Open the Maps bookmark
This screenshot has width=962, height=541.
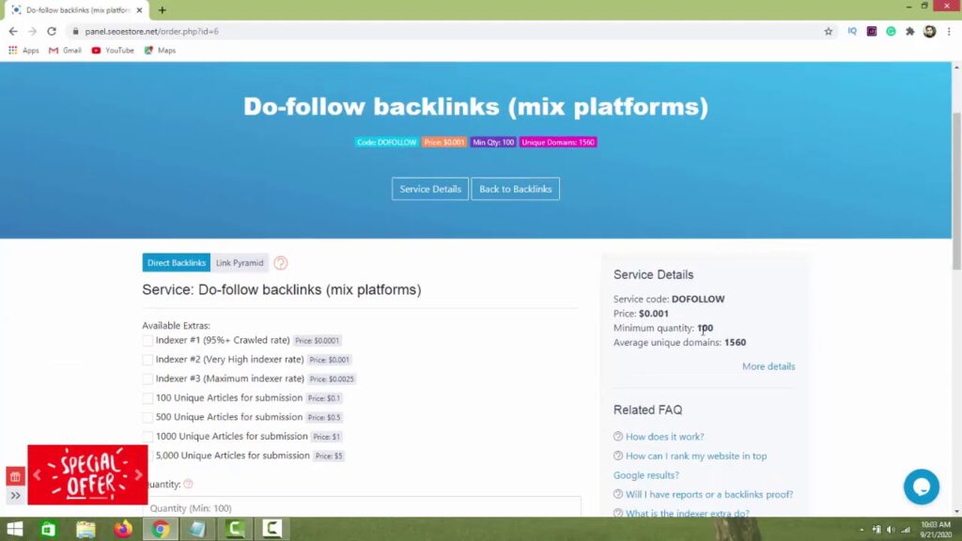(x=160, y=51)
